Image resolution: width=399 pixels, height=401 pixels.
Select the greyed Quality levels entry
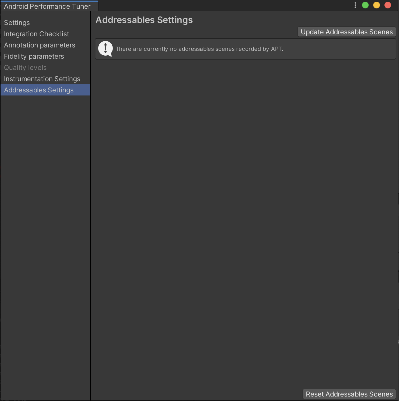point(25,68)
